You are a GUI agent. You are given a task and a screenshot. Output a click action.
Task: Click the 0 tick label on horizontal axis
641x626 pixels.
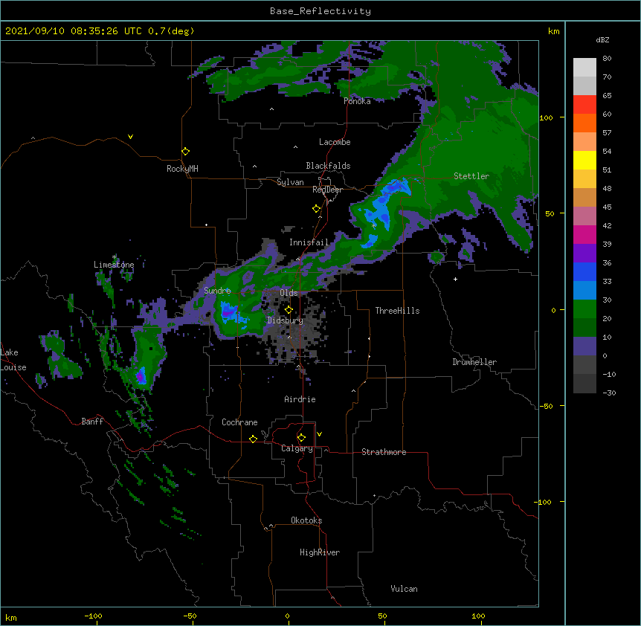(287, 616)
